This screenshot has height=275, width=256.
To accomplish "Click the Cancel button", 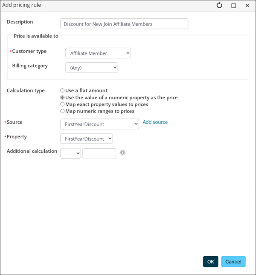I will tap(233, 262).
